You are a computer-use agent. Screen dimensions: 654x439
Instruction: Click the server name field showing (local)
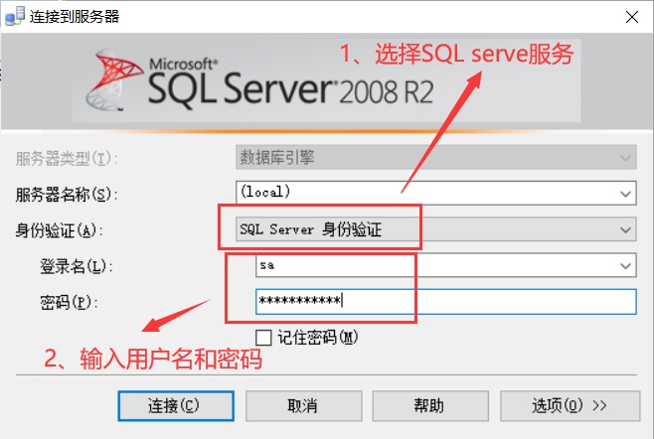click(x=436, y=193)
